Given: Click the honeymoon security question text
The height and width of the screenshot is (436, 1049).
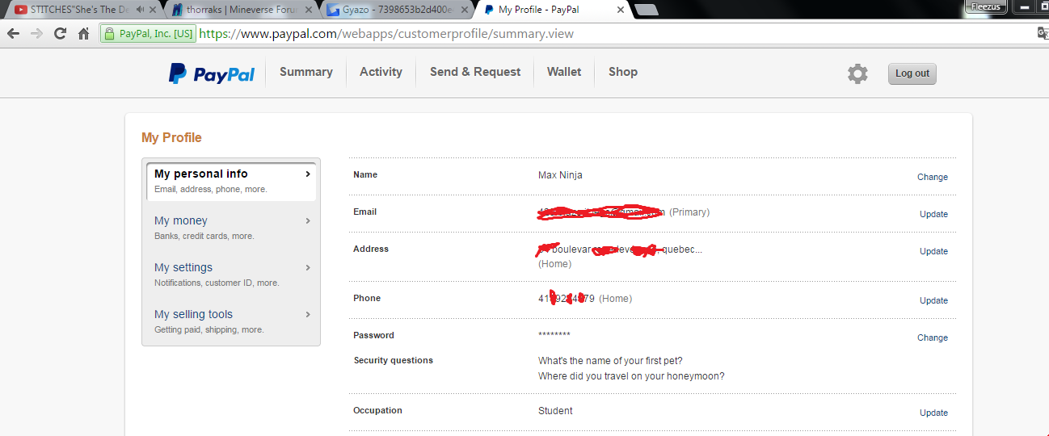Looking at the screenshot, I should (631, 376).
